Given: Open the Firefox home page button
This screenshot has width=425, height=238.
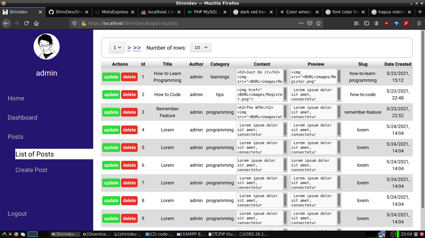Looking at the screenshot, I should pos(36,23).
